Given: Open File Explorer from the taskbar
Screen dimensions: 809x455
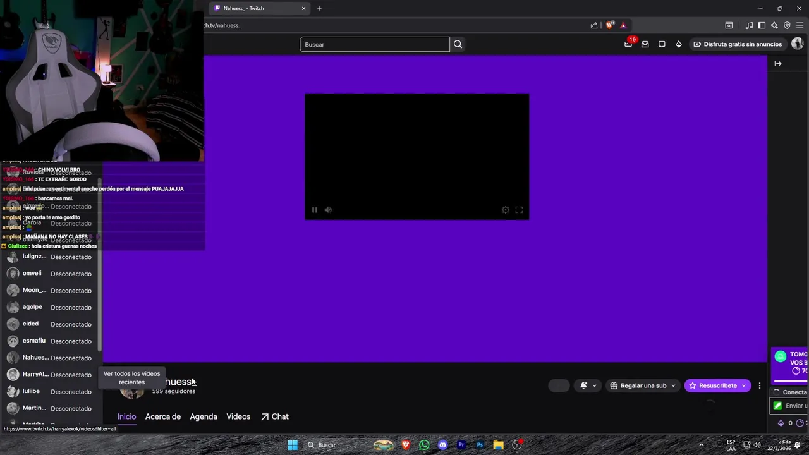Looking at the screenshot, I should [498, 445].
